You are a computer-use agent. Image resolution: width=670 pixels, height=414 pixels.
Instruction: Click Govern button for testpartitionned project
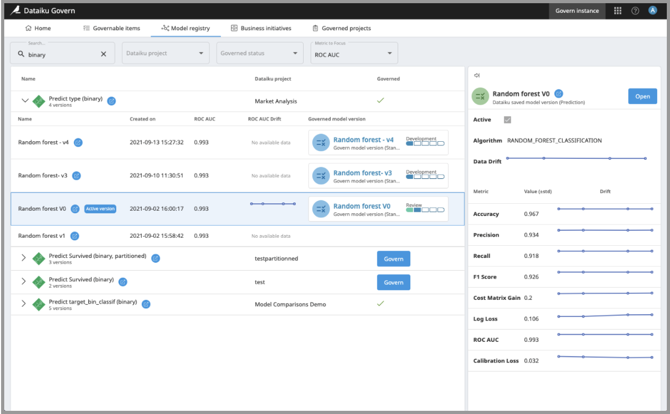(393, 259)
